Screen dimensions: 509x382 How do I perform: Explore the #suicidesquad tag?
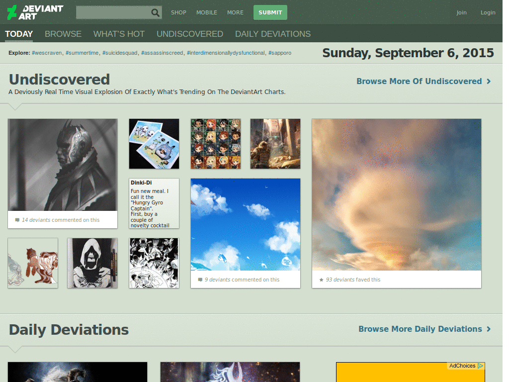(120, 53)
